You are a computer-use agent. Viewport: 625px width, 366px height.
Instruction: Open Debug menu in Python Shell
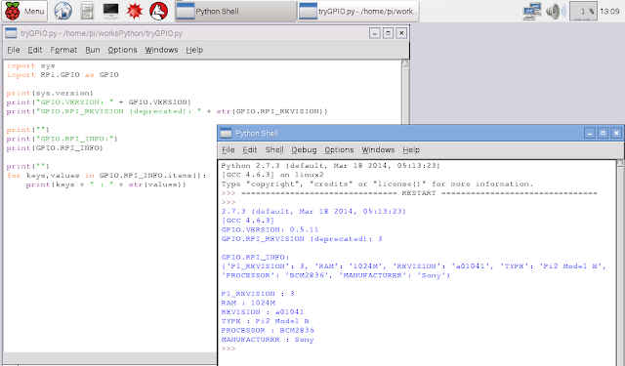coord(304,150)
